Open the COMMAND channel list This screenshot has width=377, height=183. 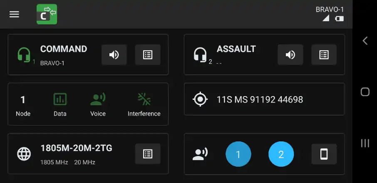tap(148, 55)
